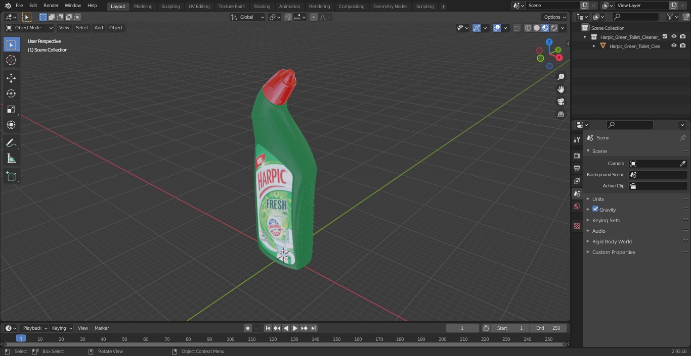
Task: Hide the Harpic mesh object in viewport
Action: coord(674,45)
